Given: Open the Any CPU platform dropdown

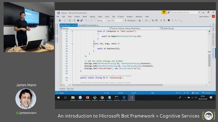Looking at the screenshot, I should tap(115, 20).
